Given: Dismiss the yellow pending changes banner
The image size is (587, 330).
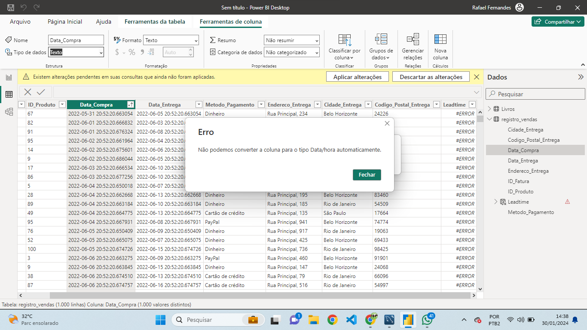Looking at the screenshot, I should (x=476, y=77).
